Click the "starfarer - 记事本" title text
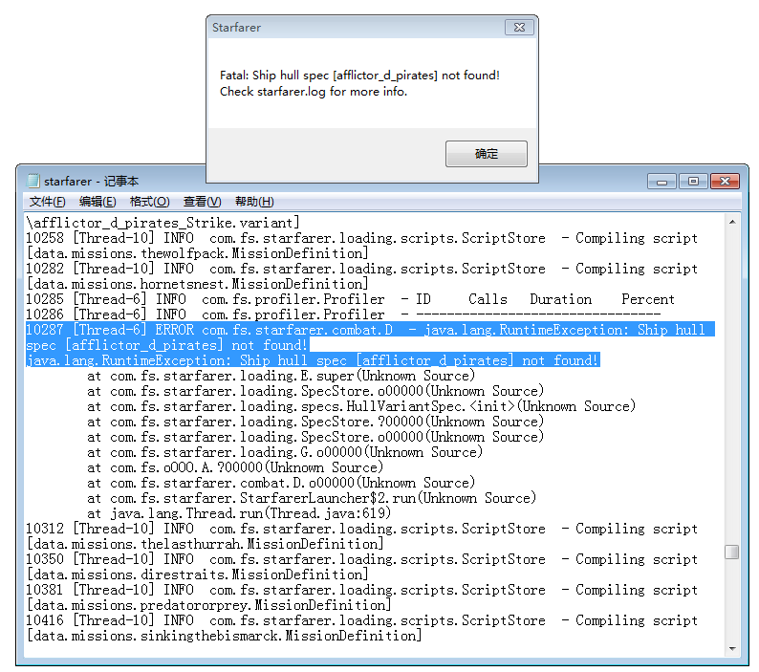Image resolution: width=759 pixels, height=672 pixels. [x=91, y=181]
